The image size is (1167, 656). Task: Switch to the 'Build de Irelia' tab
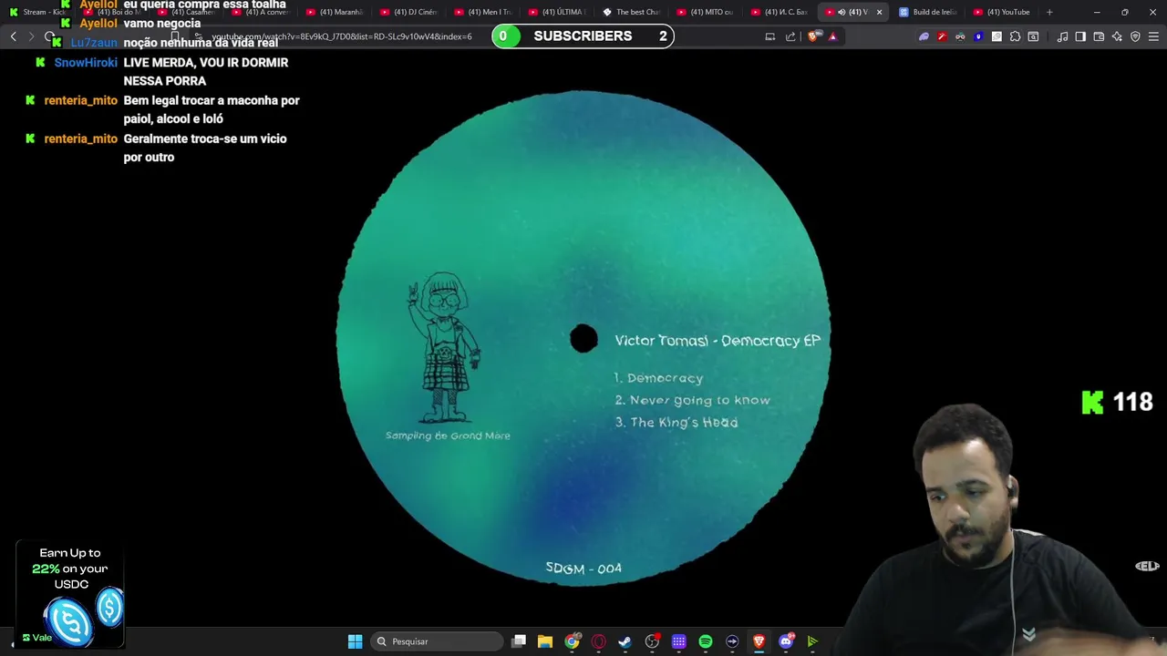(x=926, y=12)
